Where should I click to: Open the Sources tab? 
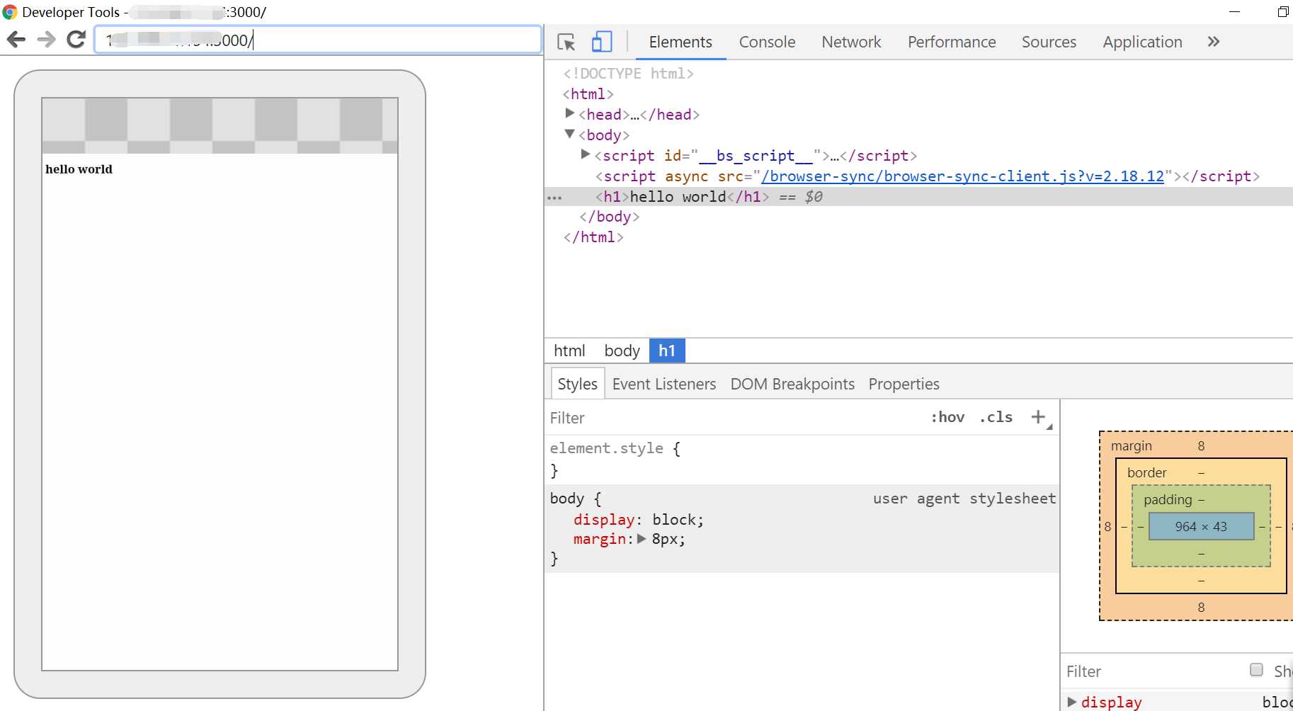pyautogui.click(x=1049, y=42)
